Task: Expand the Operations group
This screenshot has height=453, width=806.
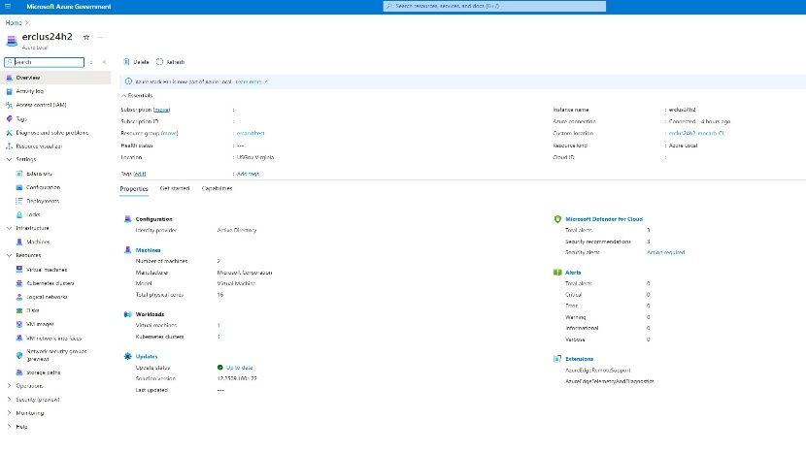Action: (9, 386)
